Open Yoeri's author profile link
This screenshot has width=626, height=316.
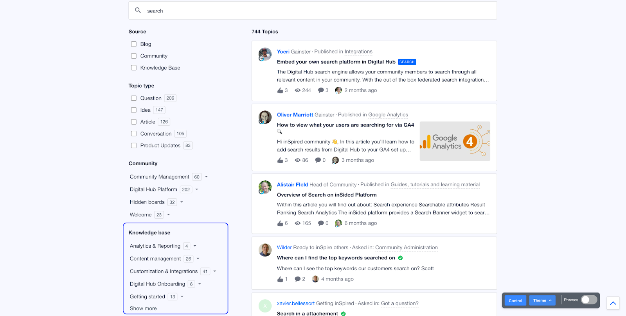pyautogui.click(x=283, y=52)
